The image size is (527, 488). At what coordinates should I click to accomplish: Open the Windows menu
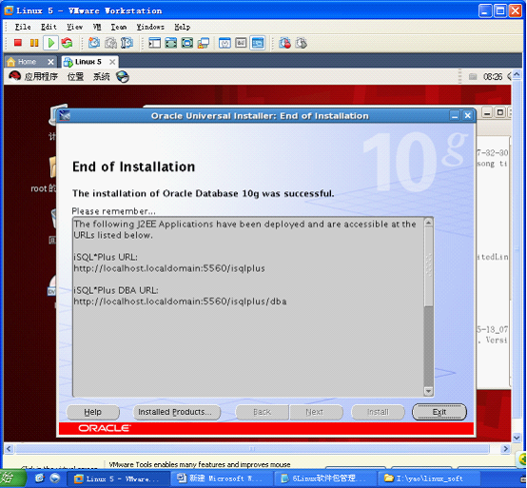pyautogui.click(x=150, y=27)
